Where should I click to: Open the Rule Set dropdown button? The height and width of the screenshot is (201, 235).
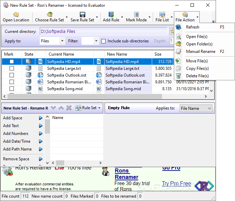[88, 108]
